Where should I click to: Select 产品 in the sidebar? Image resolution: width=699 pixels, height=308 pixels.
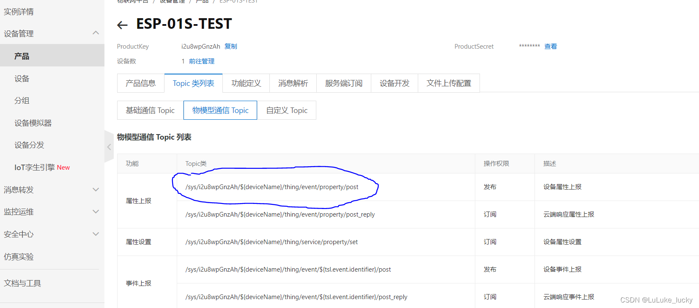pyautogui.click(x=52, y=55)
